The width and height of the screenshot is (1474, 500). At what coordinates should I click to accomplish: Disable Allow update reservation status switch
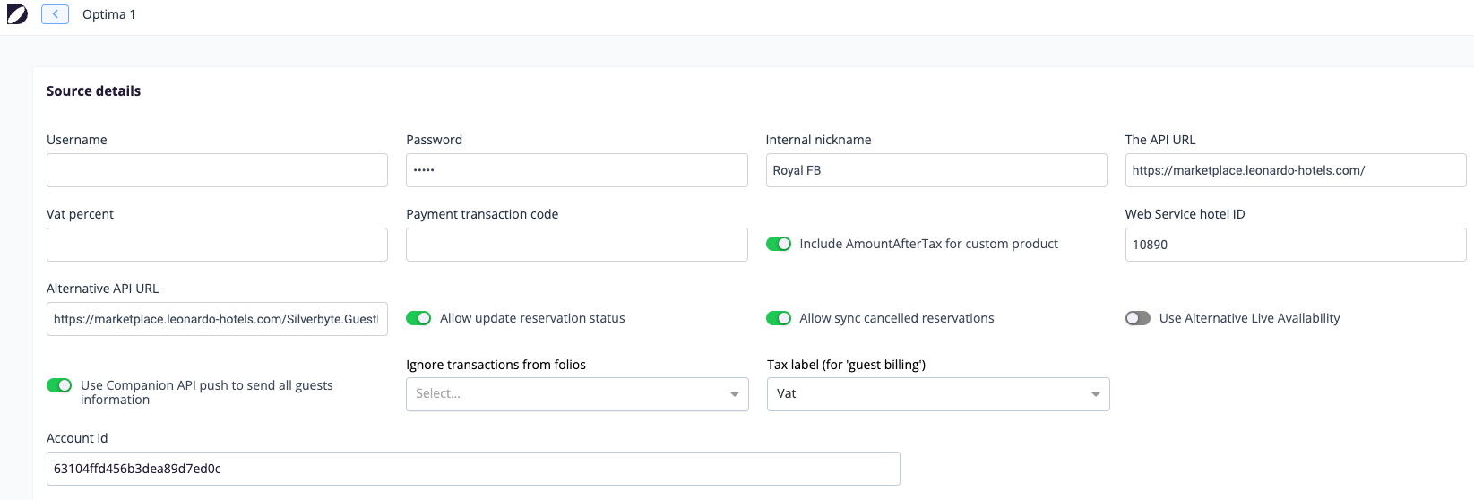[x=418, y=318]
